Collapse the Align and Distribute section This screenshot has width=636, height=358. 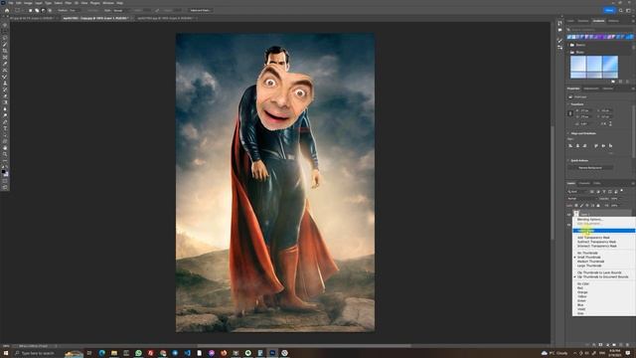coord(568,133)
